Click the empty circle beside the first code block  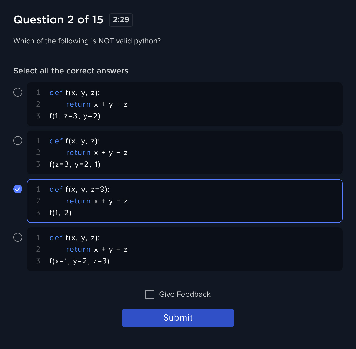click(18, 92)
